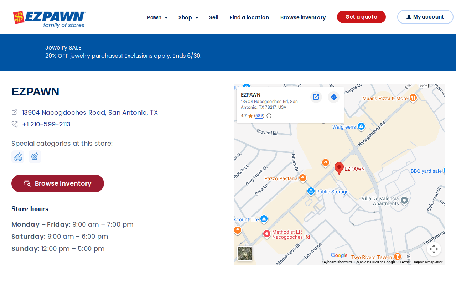
Task: Click the red EZPAWN map pin
Action: [x=339, y=168]
